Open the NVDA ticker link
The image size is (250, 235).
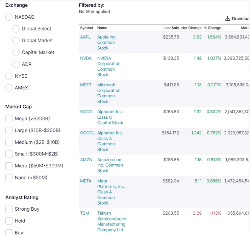pos(86,58)
